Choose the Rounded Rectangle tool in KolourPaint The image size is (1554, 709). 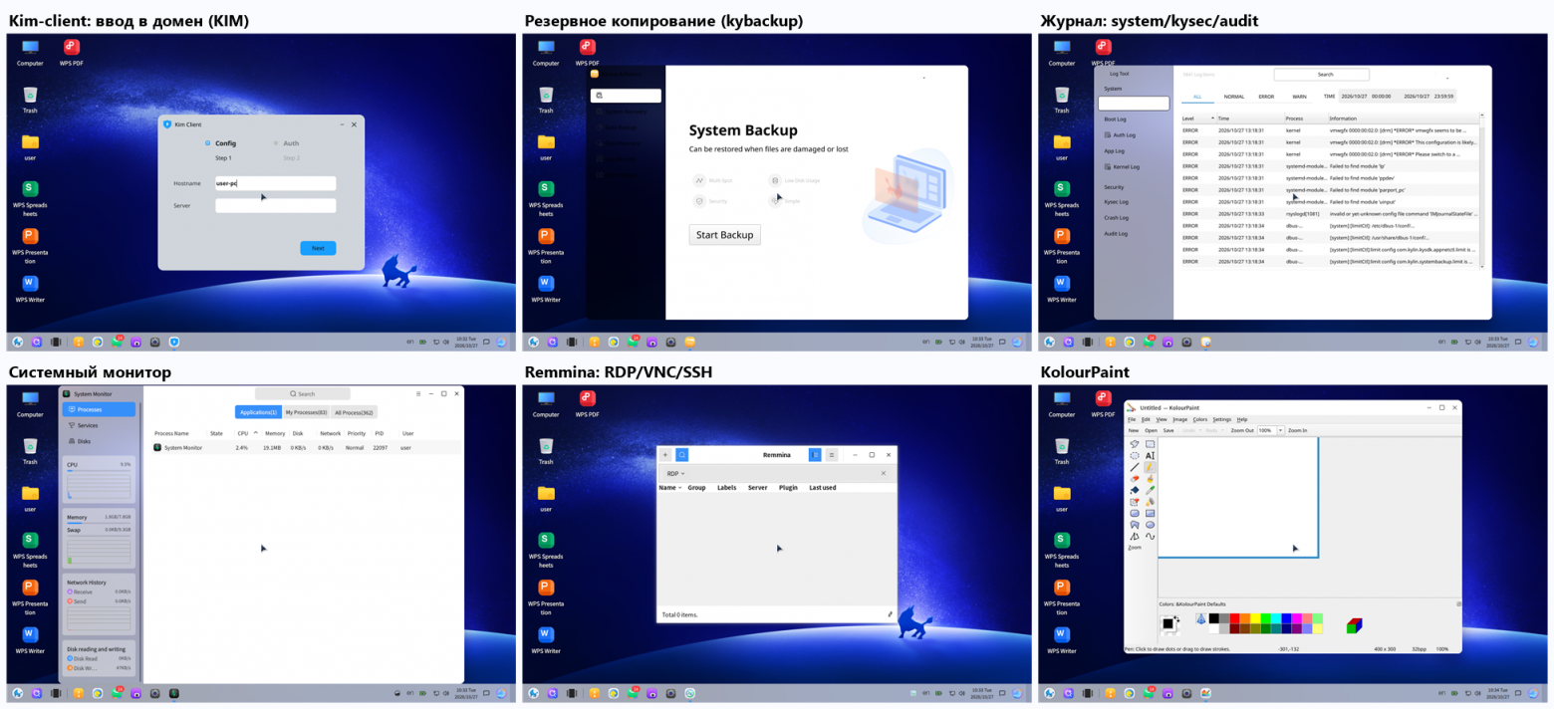pyautogui.click(x=1135, y=514)
